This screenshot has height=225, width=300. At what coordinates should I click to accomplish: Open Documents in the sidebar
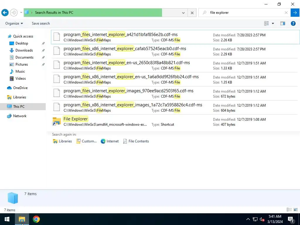pyautogui.click(x=24, y=57)
